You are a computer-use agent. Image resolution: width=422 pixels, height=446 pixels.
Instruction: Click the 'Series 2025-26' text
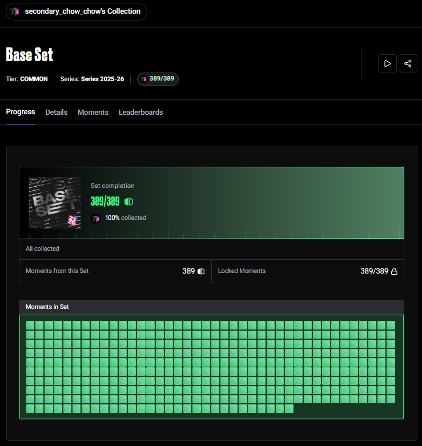(102, 79)
